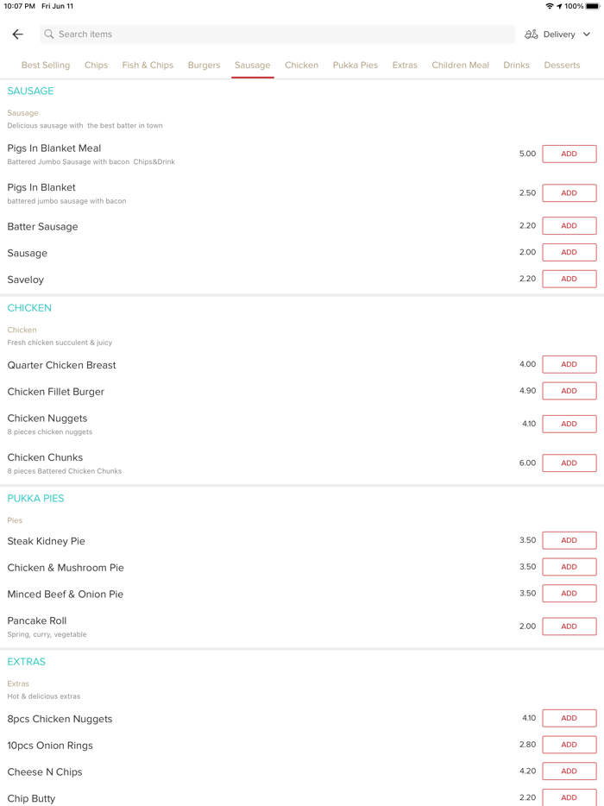Tap the delivery scooter icon

coord(532,35)
